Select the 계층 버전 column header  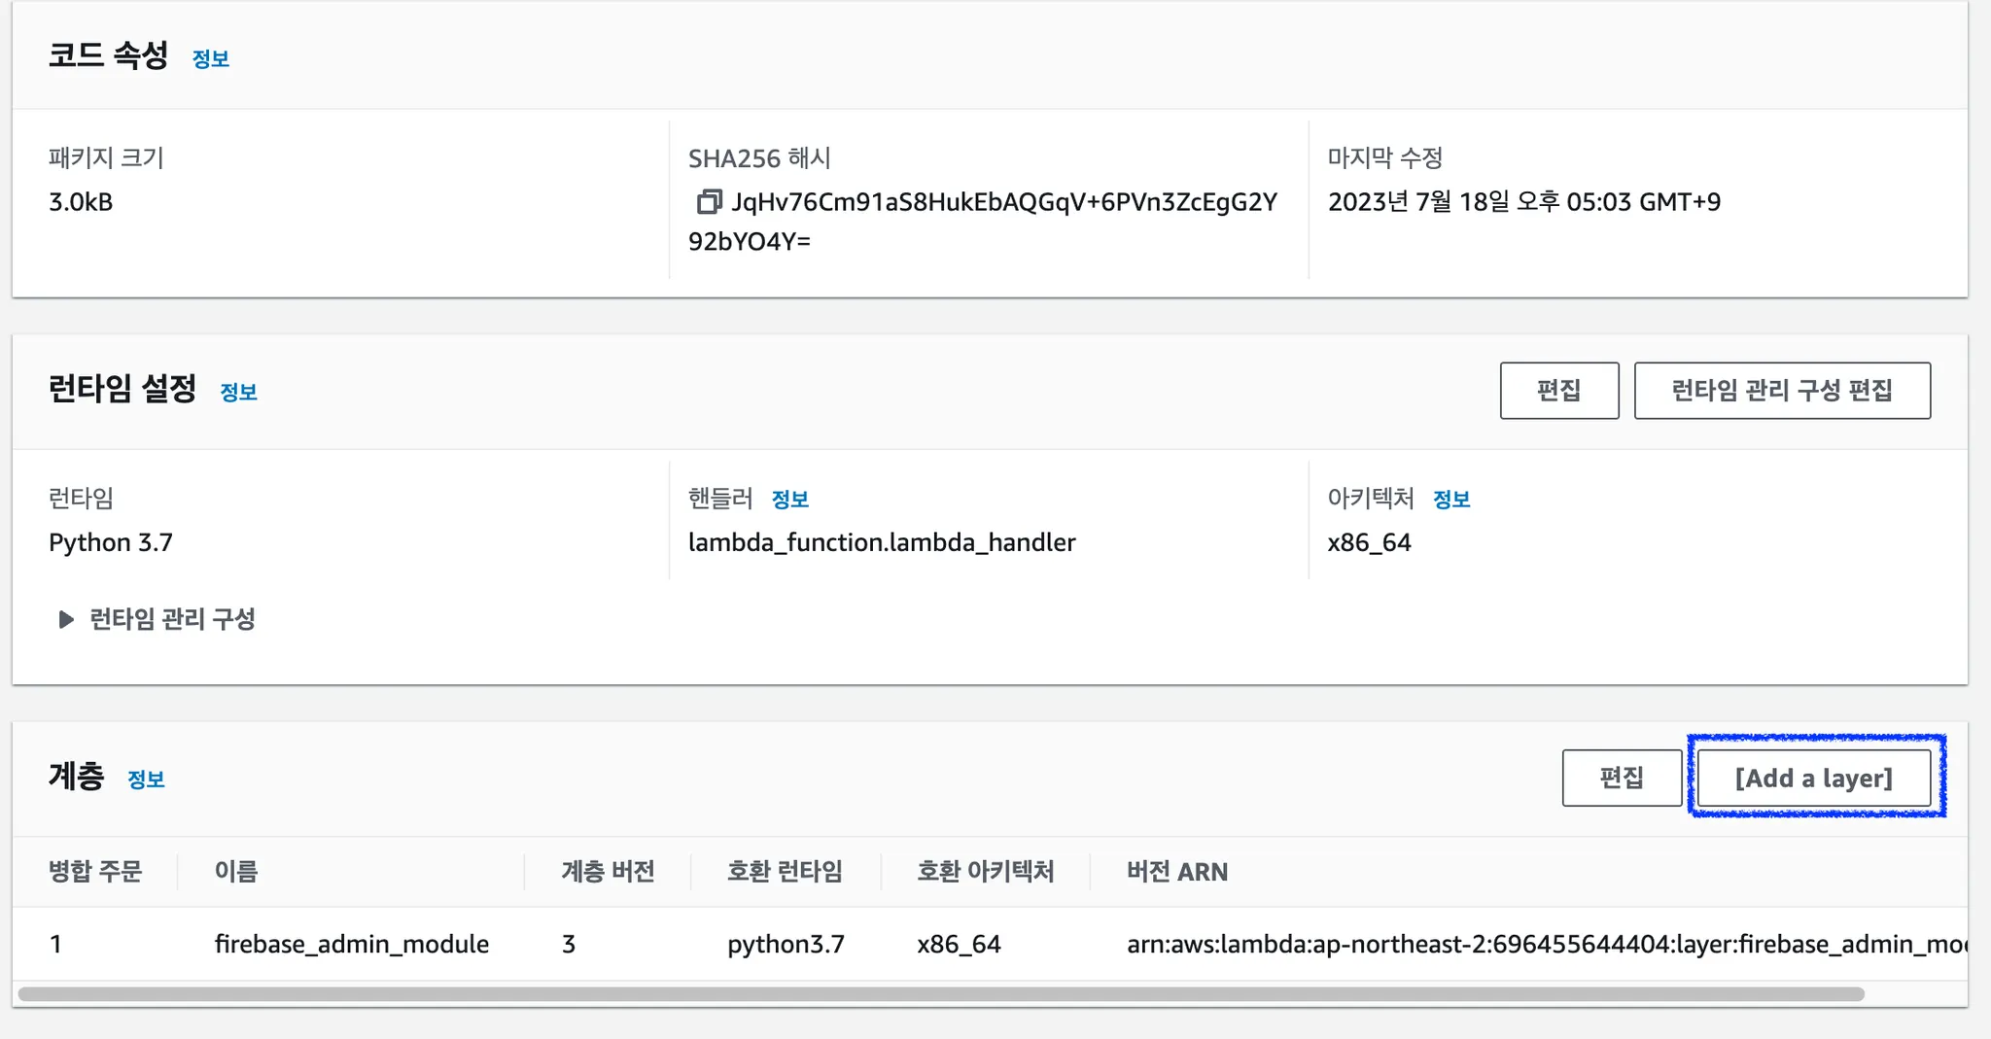(608, 872)
